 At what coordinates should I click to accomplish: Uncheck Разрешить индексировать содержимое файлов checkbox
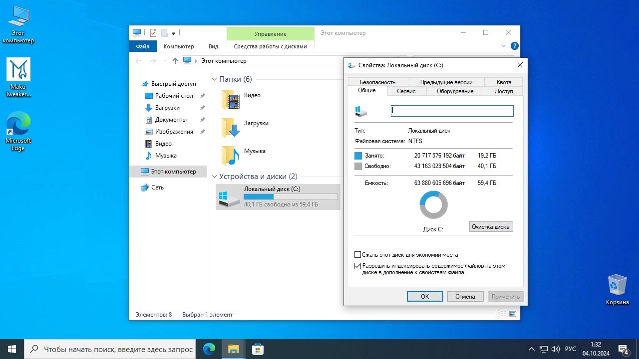[x=357, y=266]
